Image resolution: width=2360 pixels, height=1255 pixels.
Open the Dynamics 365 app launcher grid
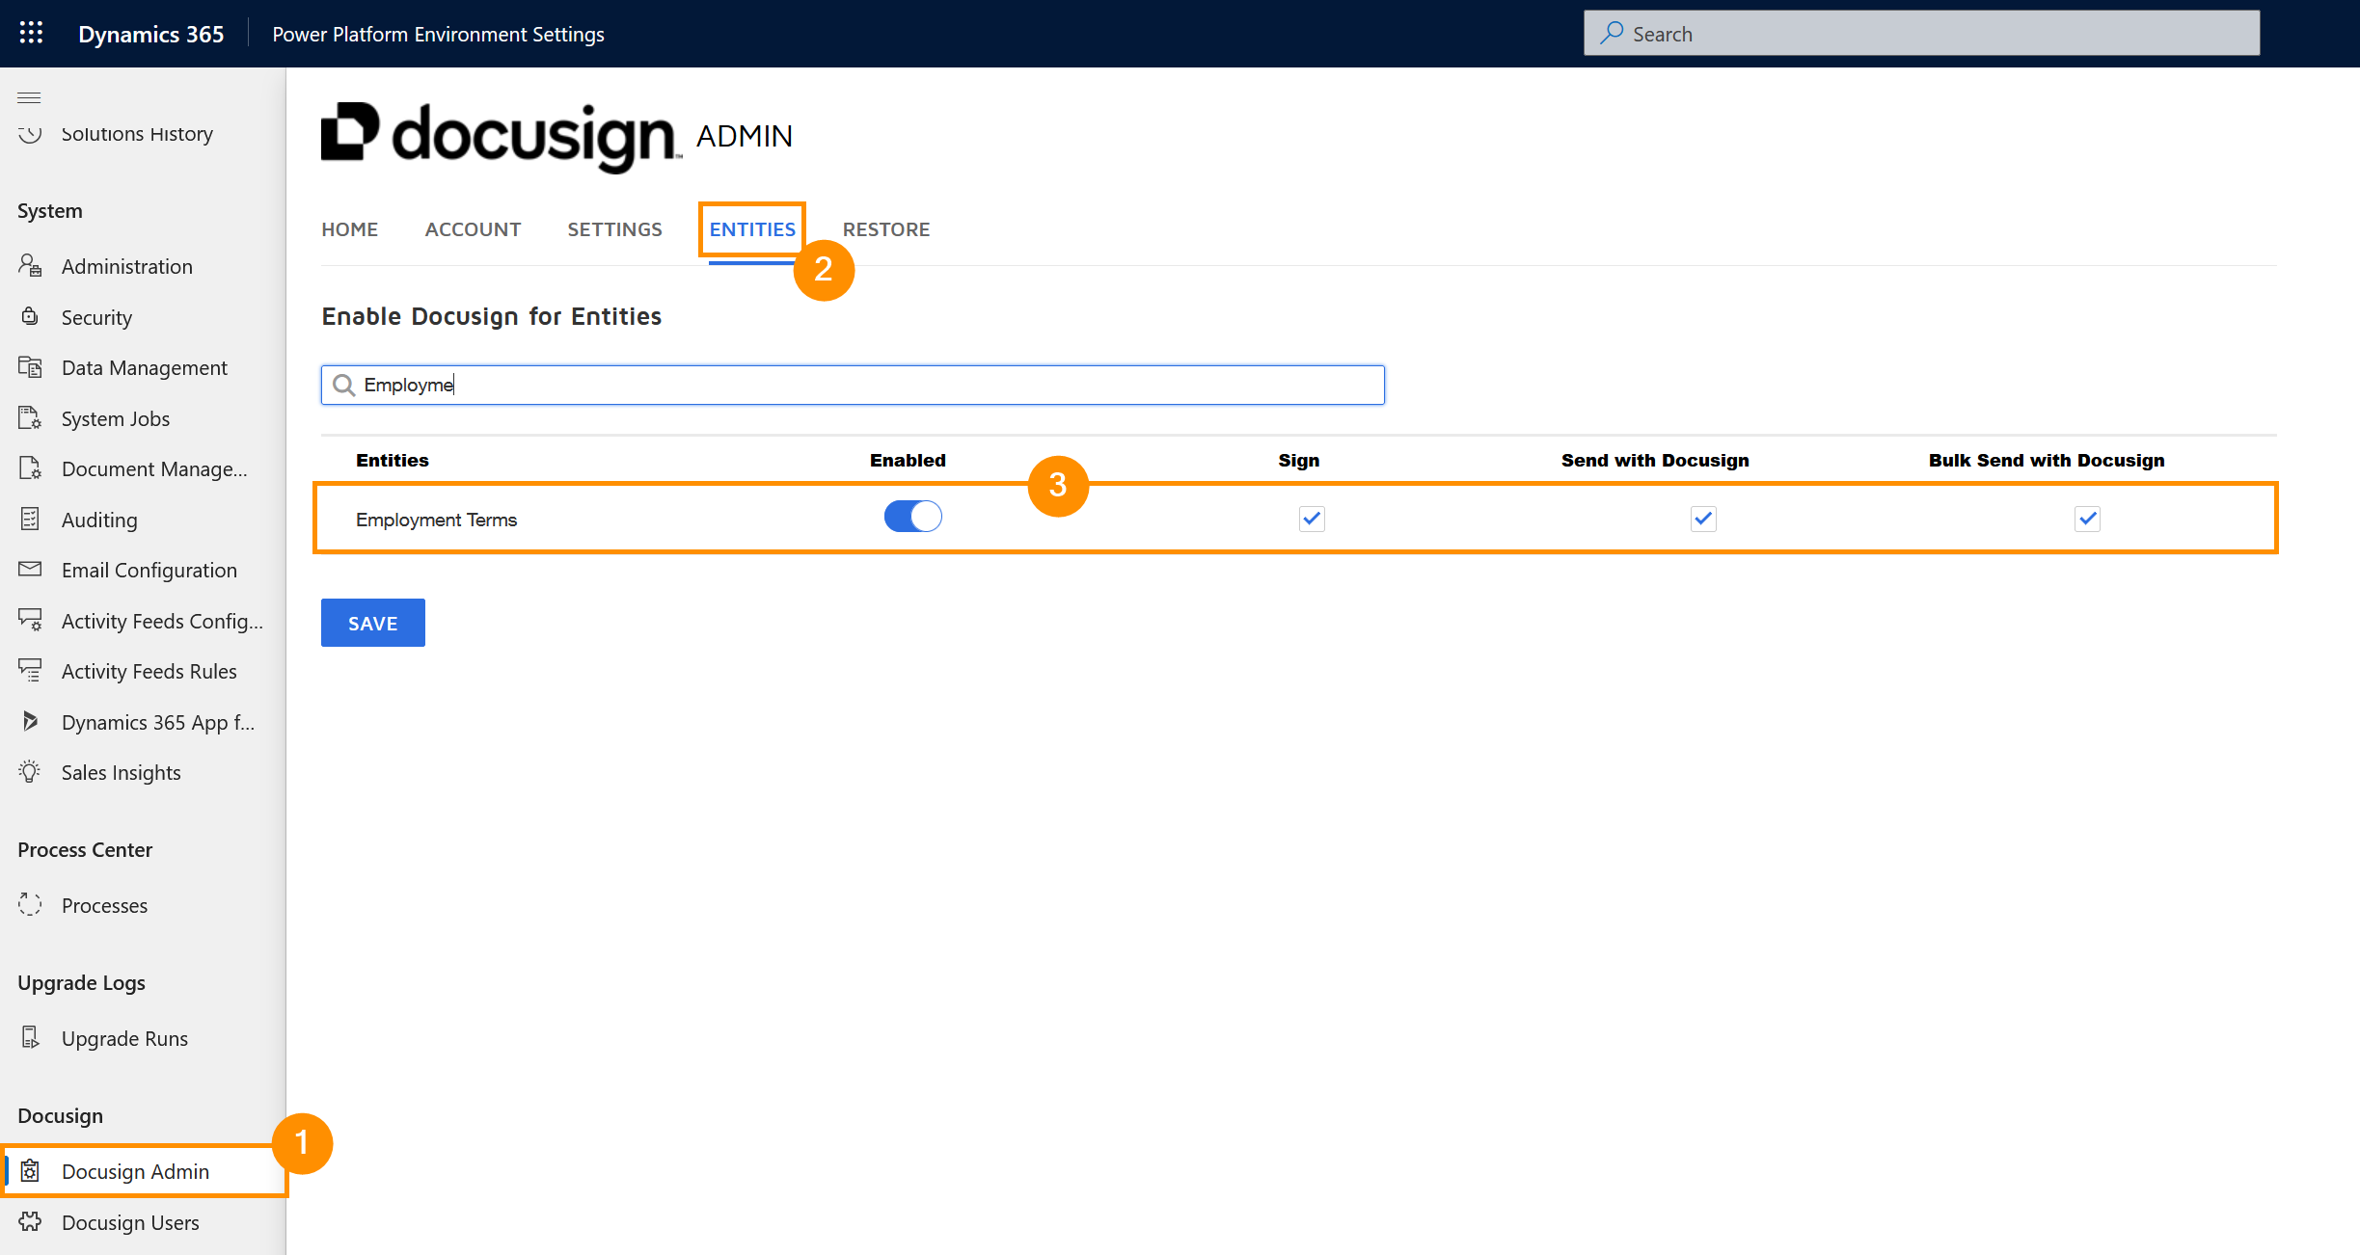pyautogui.click(x=31, y=34)
